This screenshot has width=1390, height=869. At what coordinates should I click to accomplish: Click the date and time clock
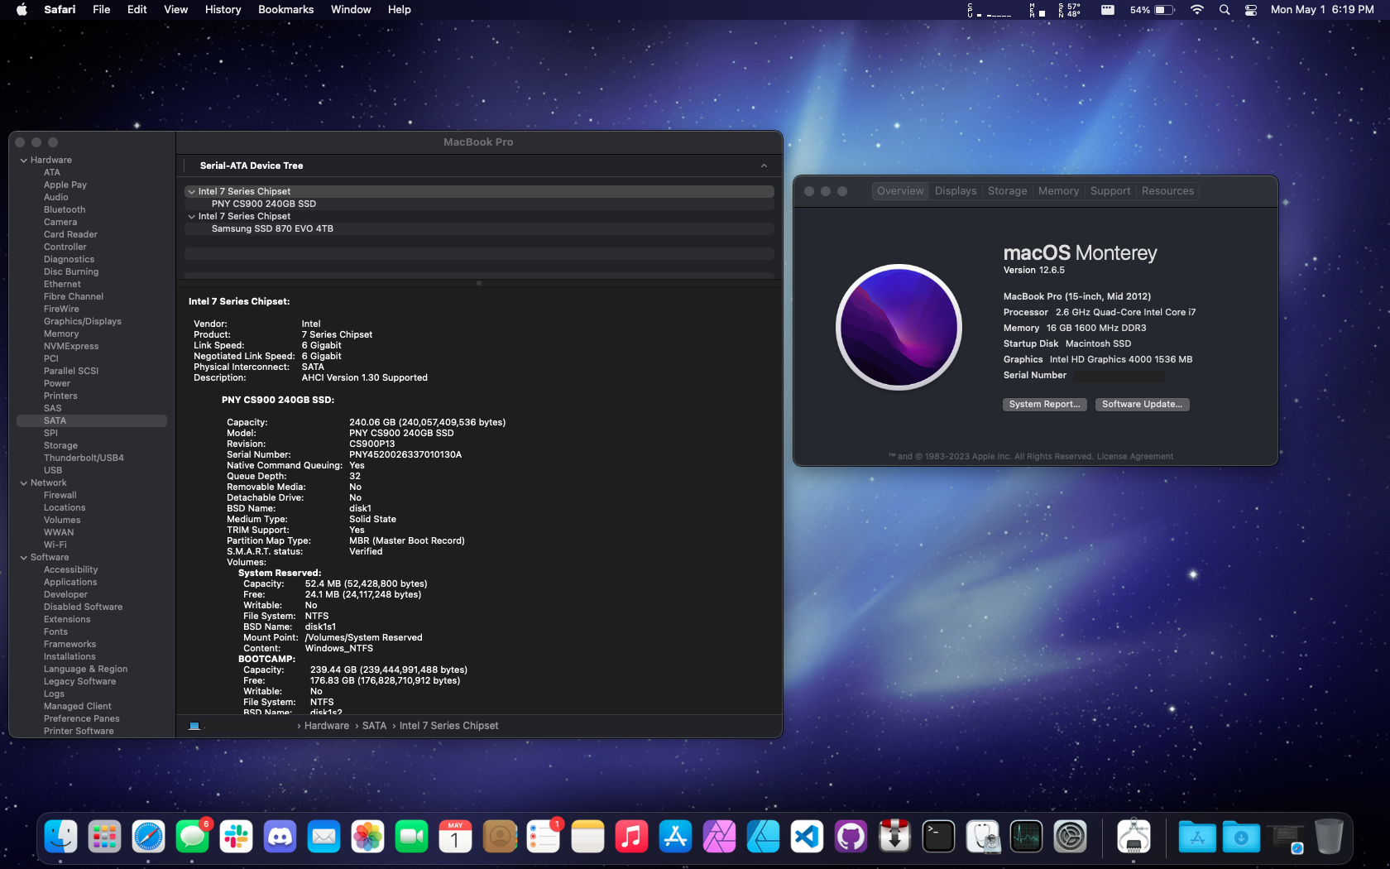(x=1322, y=10)
